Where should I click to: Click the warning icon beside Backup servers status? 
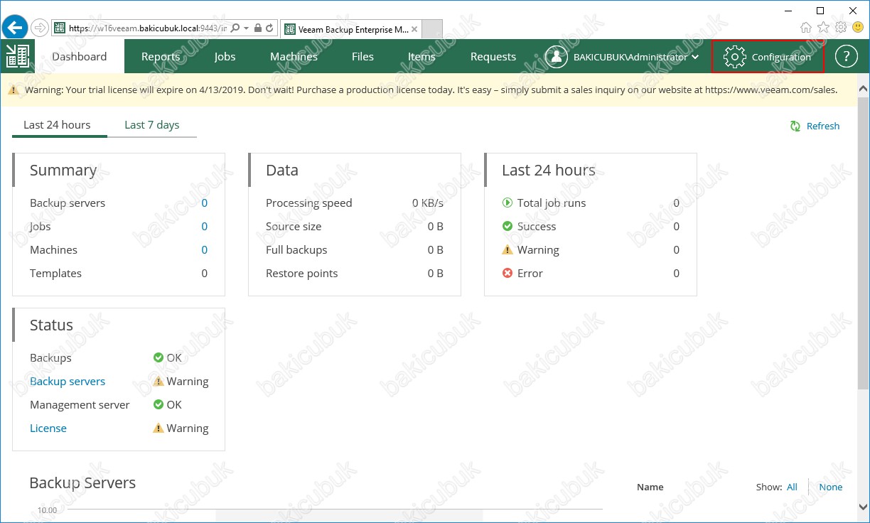tap(159, 381)
